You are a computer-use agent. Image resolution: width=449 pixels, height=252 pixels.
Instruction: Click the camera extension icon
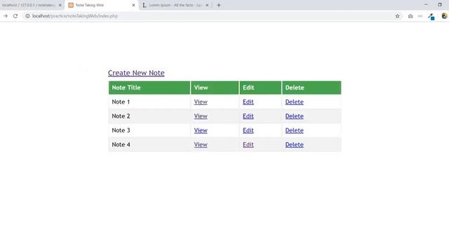(x=410, y=16)
